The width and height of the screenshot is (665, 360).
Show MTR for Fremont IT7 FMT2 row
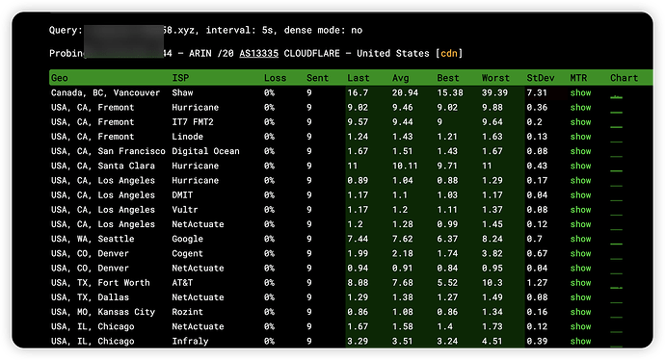[x=580, y=122]
